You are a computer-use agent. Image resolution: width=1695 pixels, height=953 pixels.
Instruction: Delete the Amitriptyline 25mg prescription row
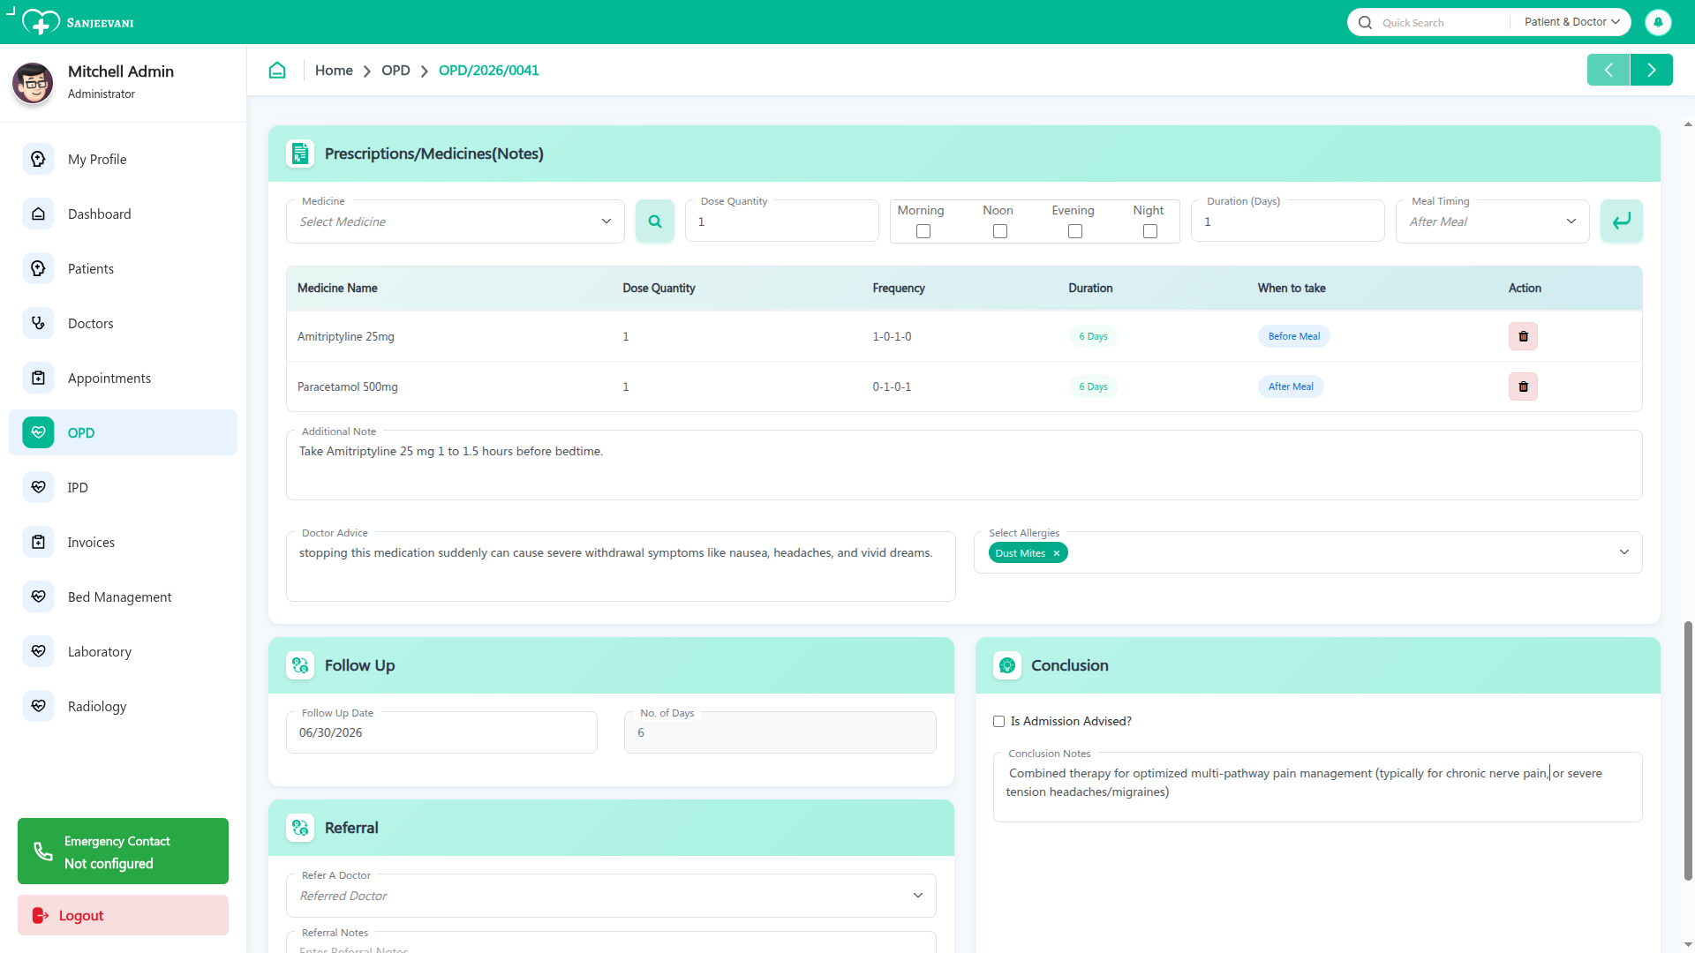point(1523,336)
